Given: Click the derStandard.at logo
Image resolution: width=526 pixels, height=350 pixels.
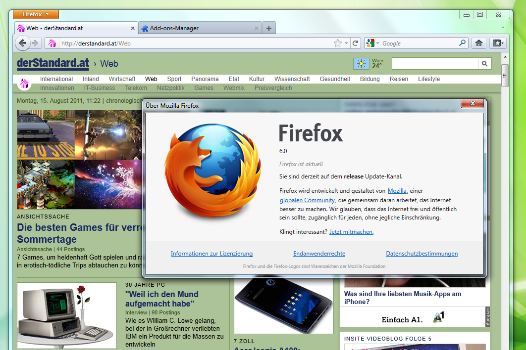Looking at the screenshot, I should point(53,63).
